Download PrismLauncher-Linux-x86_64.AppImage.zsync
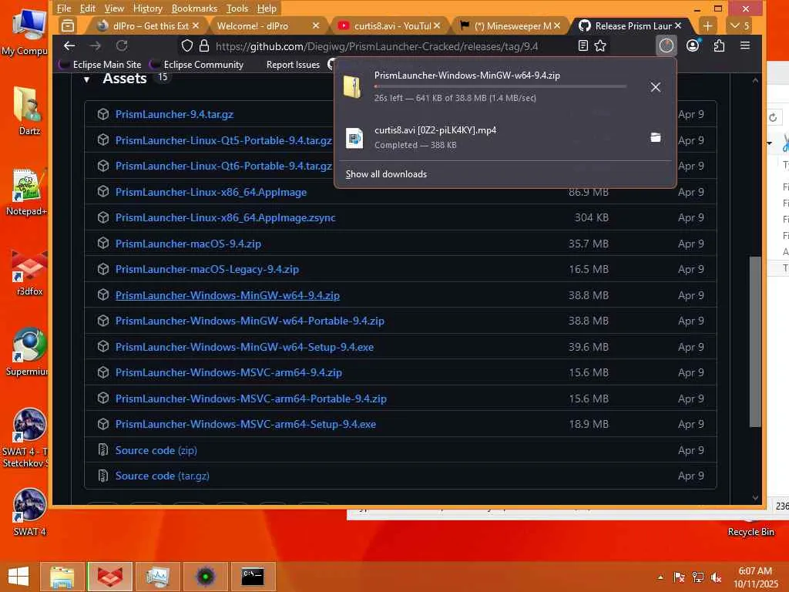The image size is (789, 592). pyautogui.click(x=226, y=217)
